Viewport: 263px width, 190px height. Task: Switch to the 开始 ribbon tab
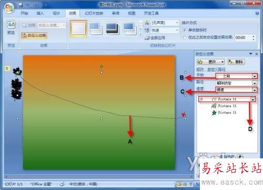point(24,13)
